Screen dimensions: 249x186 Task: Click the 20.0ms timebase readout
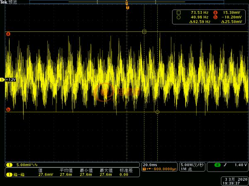[x=150, y=165]
